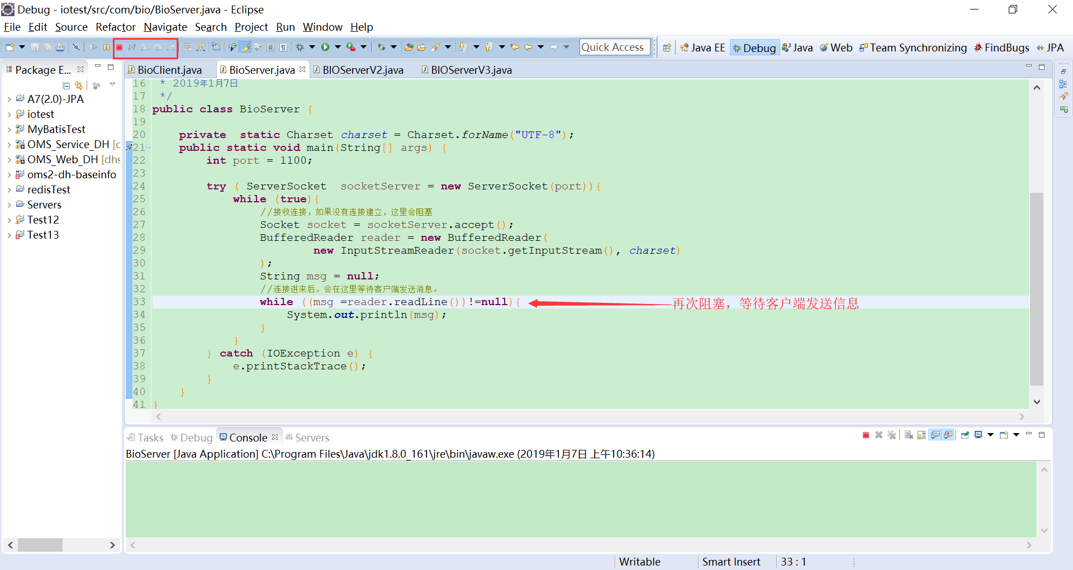This screenshot has width=1073, height=570.
Task: Terminate the running debug session in main toolbar
Action: click(119, 47)
